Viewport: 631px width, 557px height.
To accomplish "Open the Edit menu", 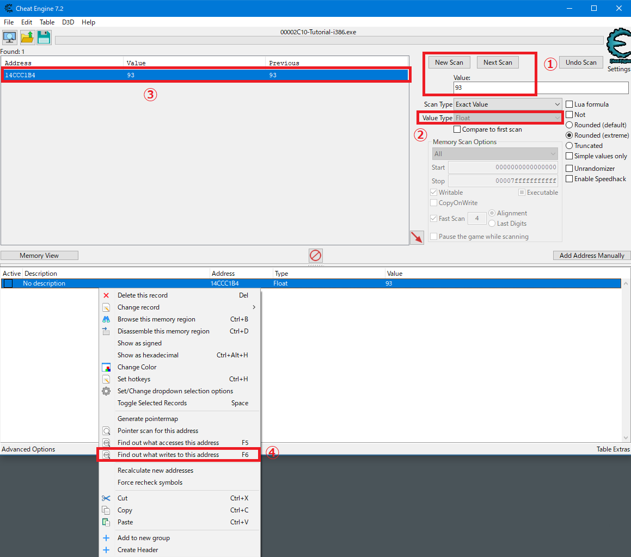I will coord(27,22).
